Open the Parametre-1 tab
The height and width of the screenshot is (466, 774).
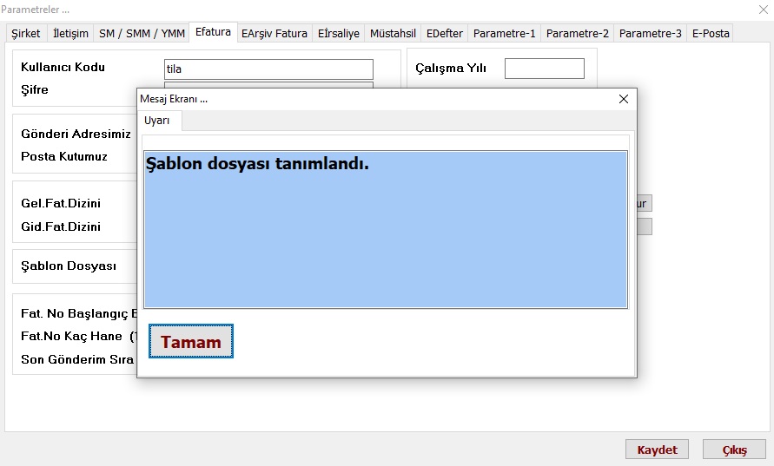[504, 34]
